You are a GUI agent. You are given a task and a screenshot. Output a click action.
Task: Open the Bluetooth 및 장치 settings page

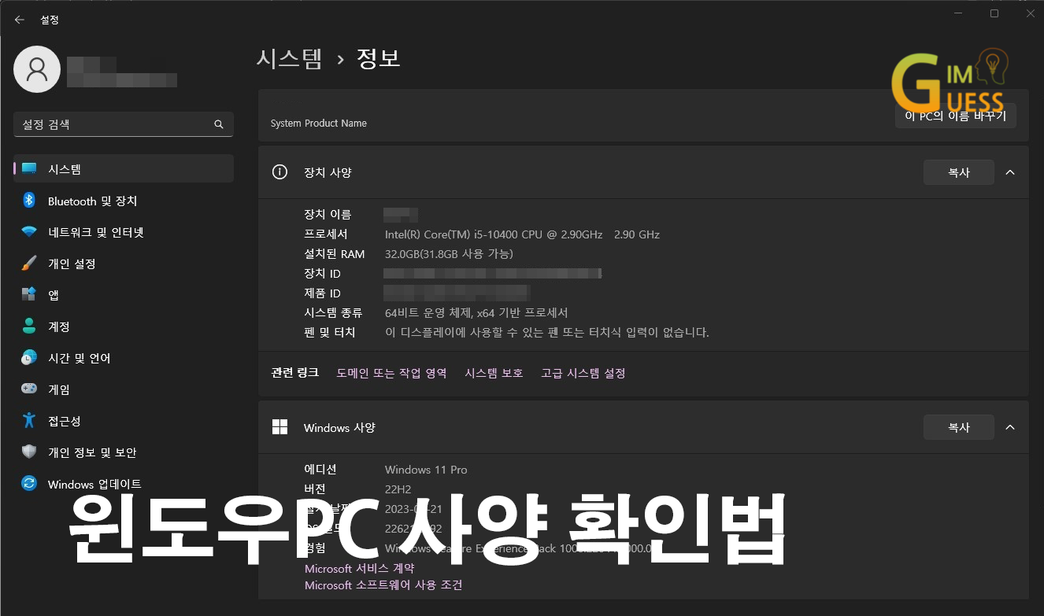(124, 201)
